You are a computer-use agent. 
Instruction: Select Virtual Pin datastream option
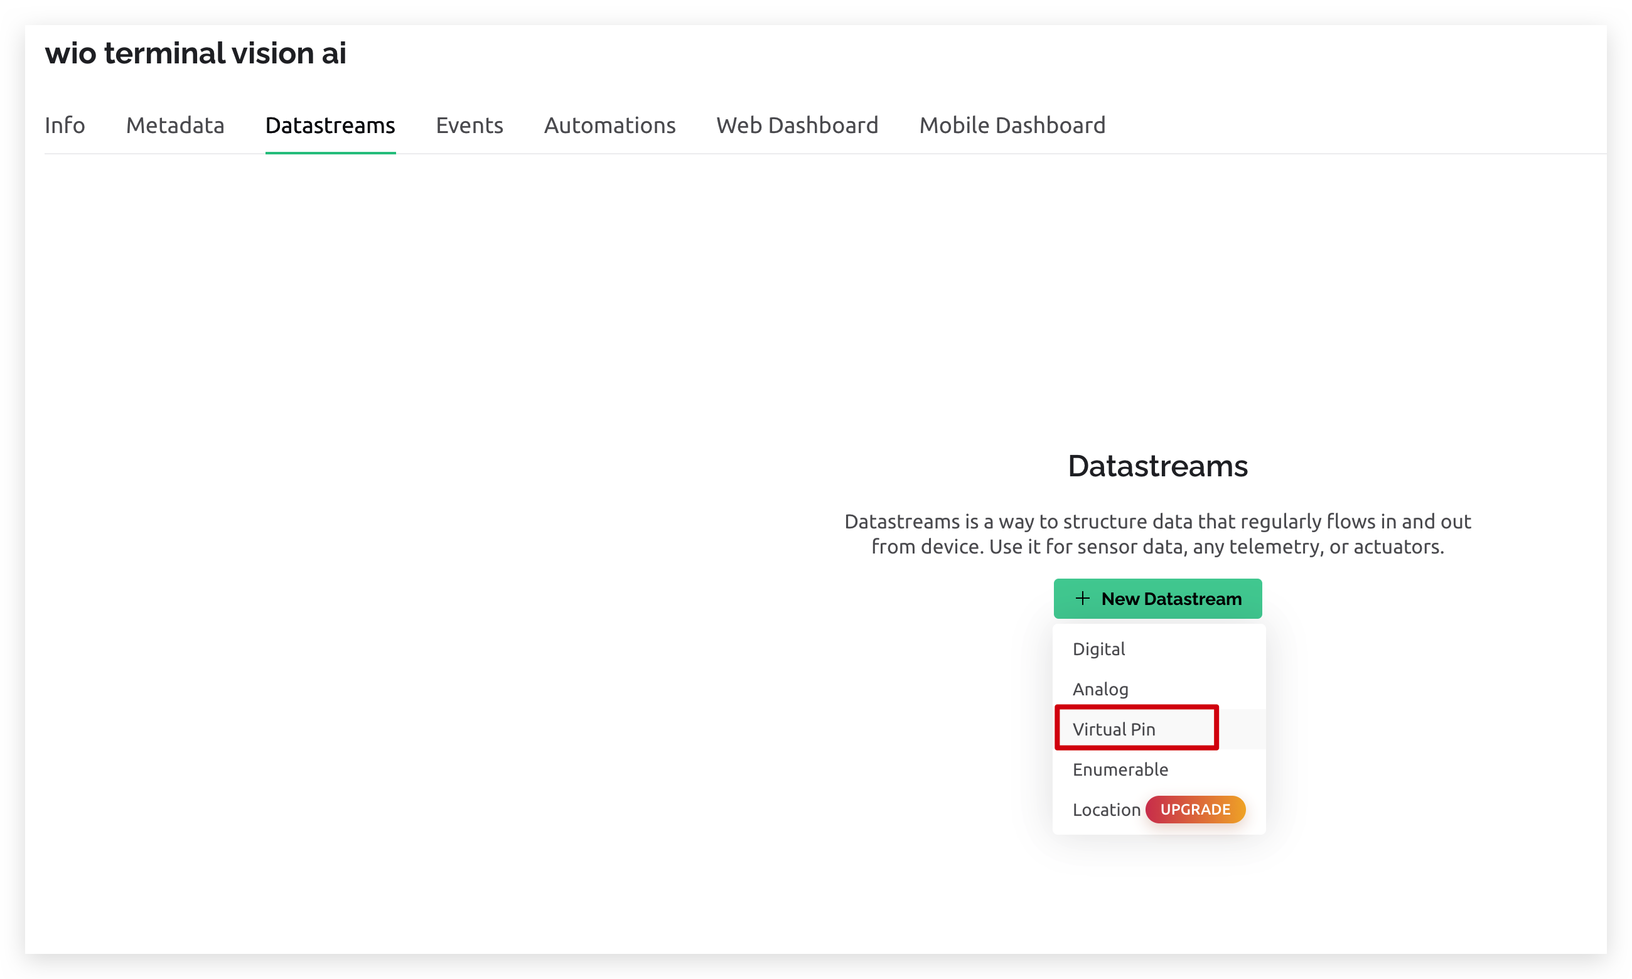pos(1159,729)
